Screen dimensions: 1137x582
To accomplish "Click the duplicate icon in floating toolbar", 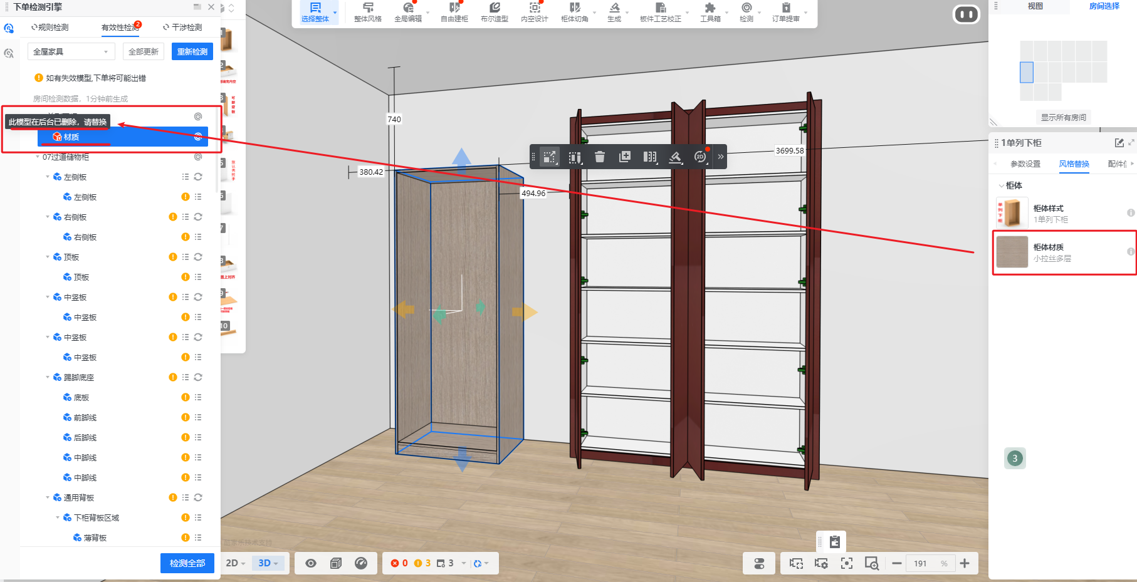I will (x=625, y=157).
